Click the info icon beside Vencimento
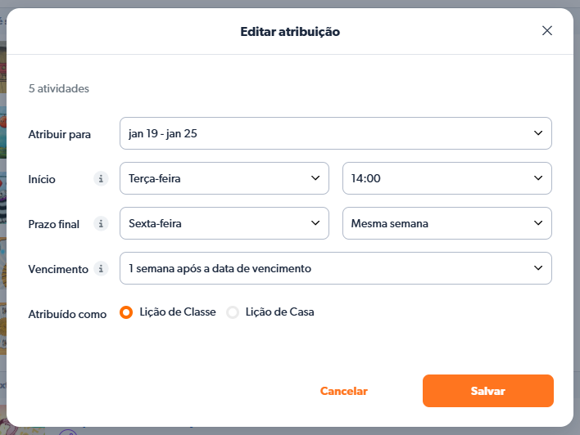The image size is (580, 435). tap(101, 268)
